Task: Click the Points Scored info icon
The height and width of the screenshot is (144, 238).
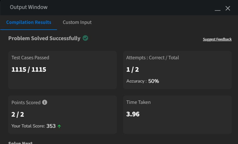Action: click(45, 102)
